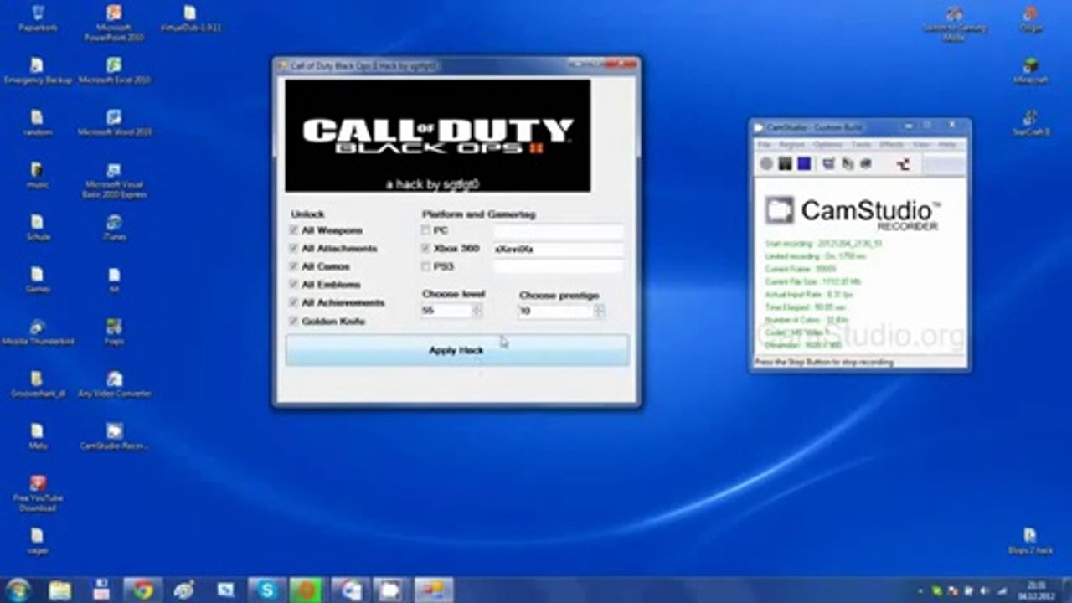Screen dimensions: 1072x603
Task: Open the Tools menu in CamStudio
Action: click(x=861, y=145)
